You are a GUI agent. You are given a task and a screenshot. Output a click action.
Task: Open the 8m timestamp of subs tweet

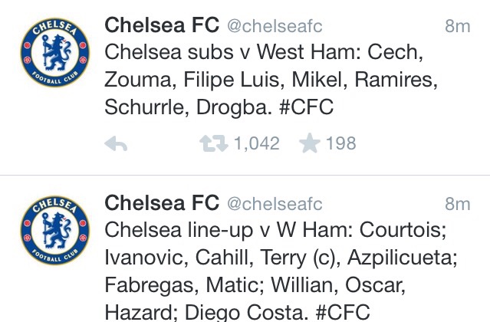pyautogui.click(x=458, y=26)
